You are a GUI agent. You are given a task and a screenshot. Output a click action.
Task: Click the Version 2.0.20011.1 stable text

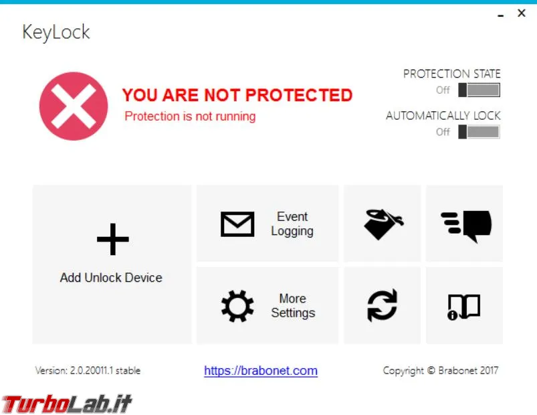pos(88,370)
